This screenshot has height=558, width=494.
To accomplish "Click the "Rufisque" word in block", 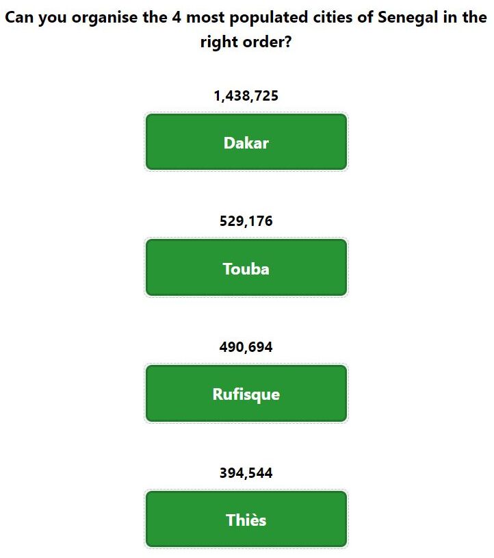I will pyautogui.click(x=246, y=394).
